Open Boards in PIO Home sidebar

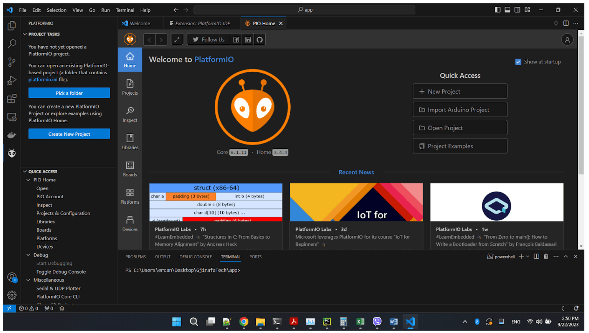pyautogui.click(x=130, y=169)
